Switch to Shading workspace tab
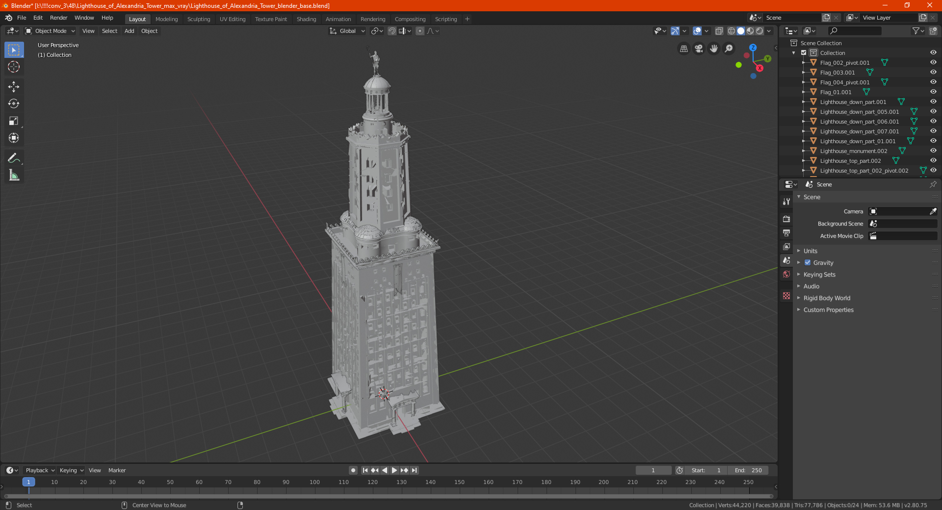942x510 pixels. pyautogui.click(x=306, y=19)
